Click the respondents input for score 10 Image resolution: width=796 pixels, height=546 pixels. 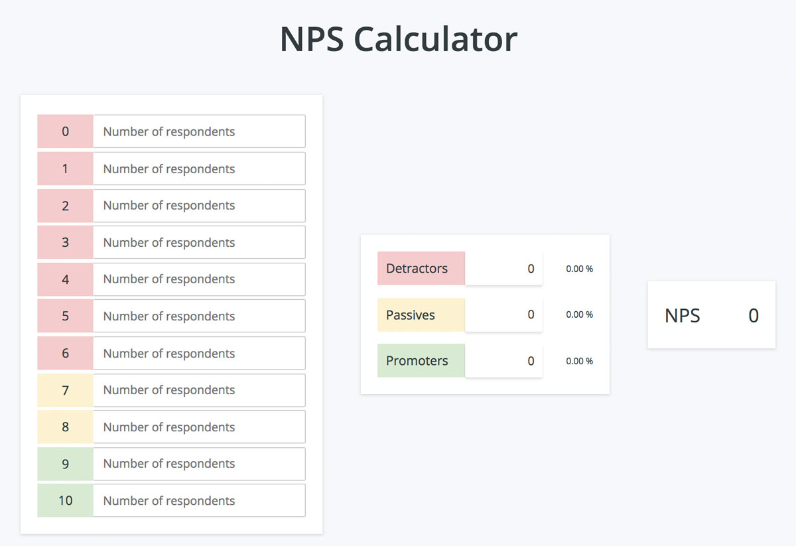coord(199,500)
